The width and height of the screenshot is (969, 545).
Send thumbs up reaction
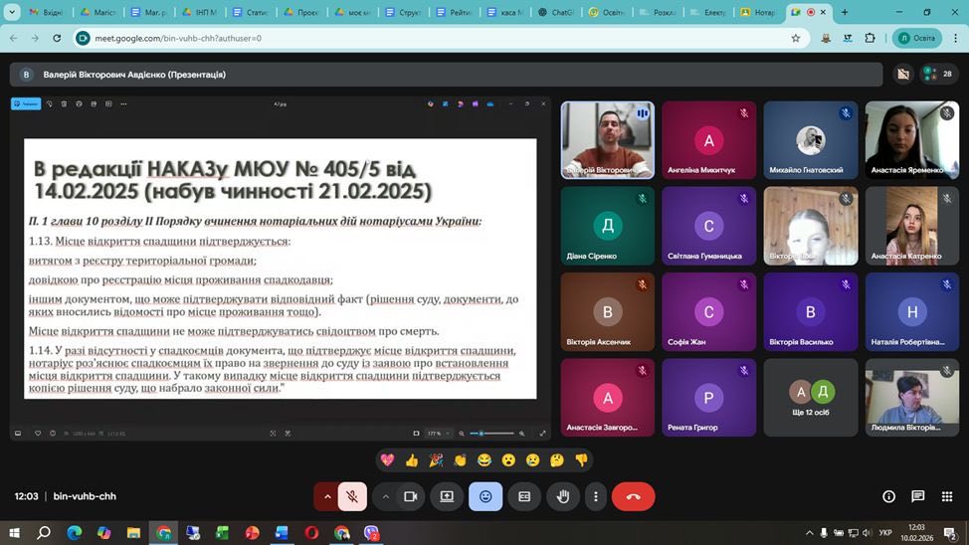click(412, 459)
